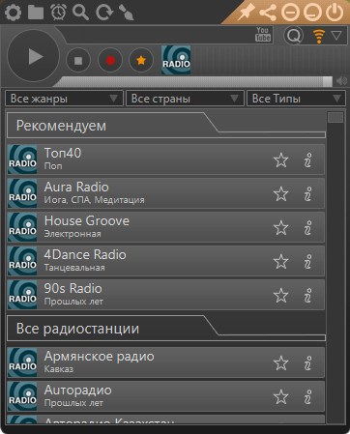
Task: Star the 90s Radio station
Action: [x=281, y=295]
